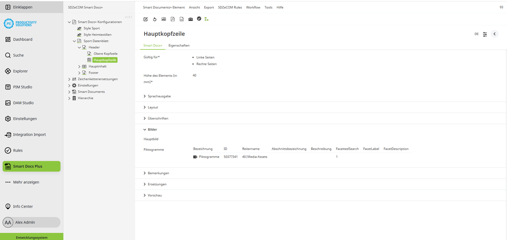
Task: Click the PDF export icon in the toolbar
Action: (x=173, y=19)
